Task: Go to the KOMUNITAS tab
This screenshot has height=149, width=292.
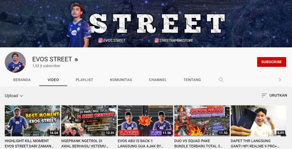Action: 121,80
